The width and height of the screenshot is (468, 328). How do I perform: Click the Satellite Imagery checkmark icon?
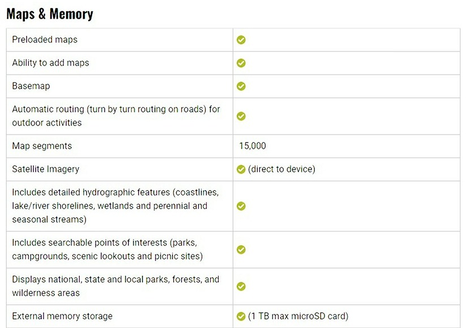(x=241, y=169)
